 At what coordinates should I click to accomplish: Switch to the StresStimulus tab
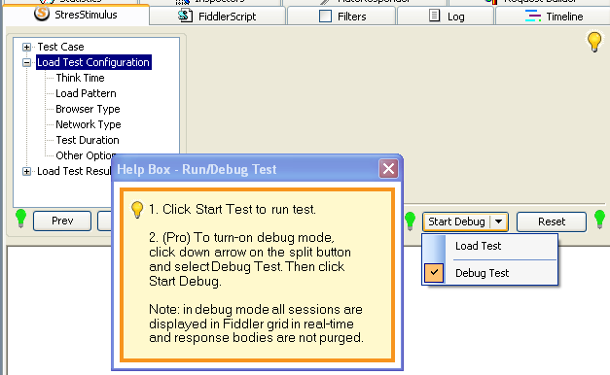[x=76, y=15]
